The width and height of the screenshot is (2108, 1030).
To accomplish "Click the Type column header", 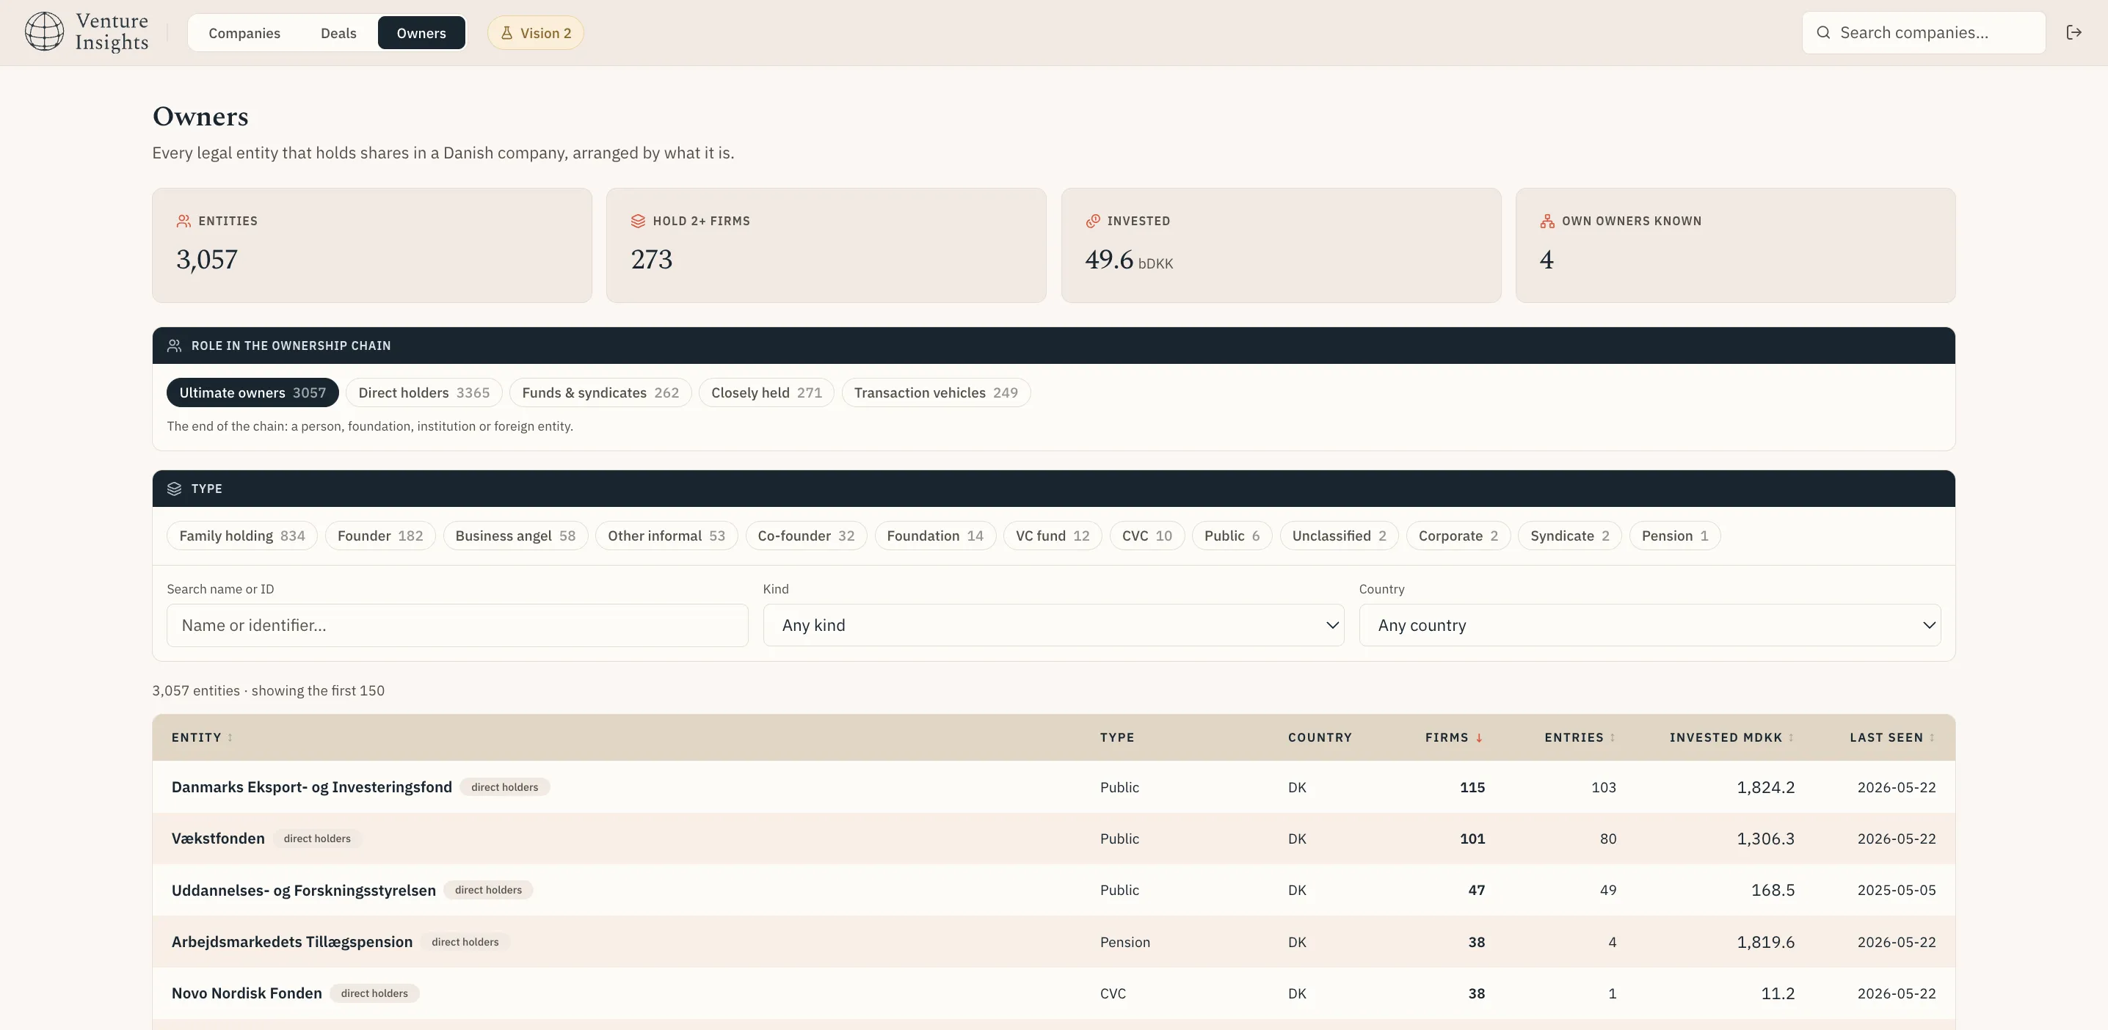I will click(1117, 738).
